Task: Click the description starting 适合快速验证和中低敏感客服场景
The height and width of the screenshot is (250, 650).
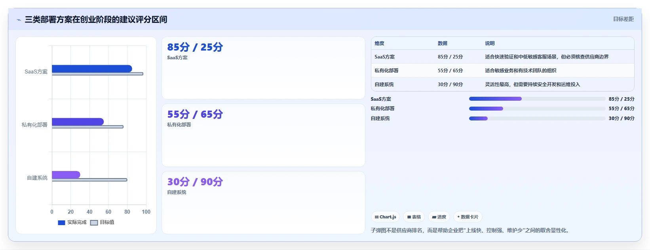Action: click(x=547, y=57)
